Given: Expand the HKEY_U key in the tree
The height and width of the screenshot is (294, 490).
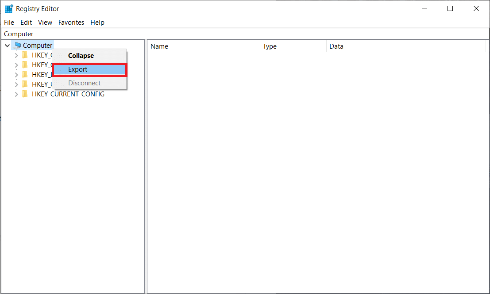Looking at the screenshot, I should point(16,84).
